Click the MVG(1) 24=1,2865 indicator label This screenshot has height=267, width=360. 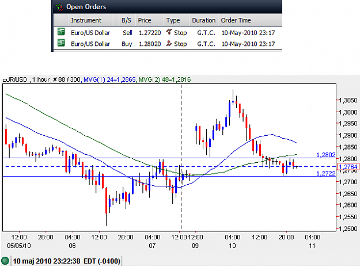click(x=109, y=79)
